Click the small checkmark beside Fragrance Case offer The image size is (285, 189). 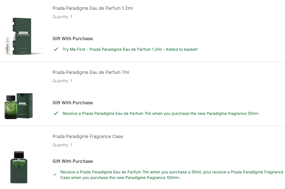pos(55,175)
